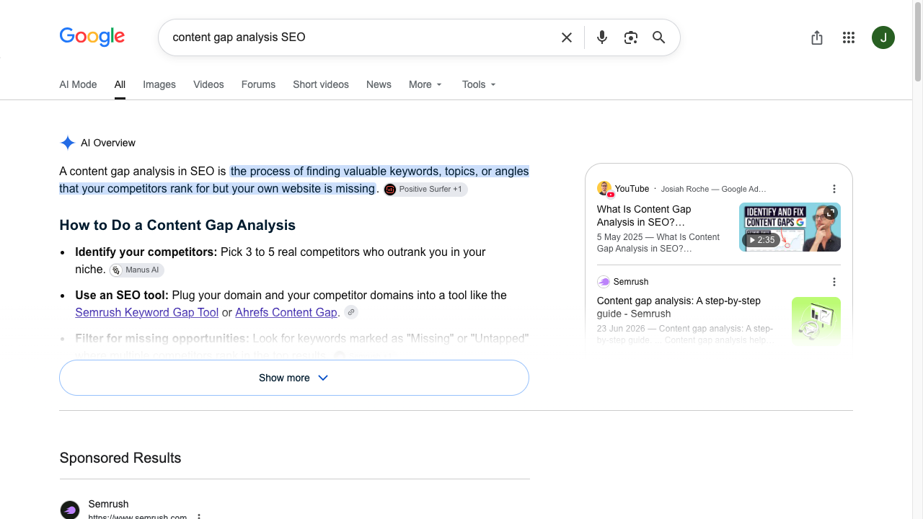The image size is (923, 519).
Task: Open the Ahrefs Content Gap link
Action: 286,312
